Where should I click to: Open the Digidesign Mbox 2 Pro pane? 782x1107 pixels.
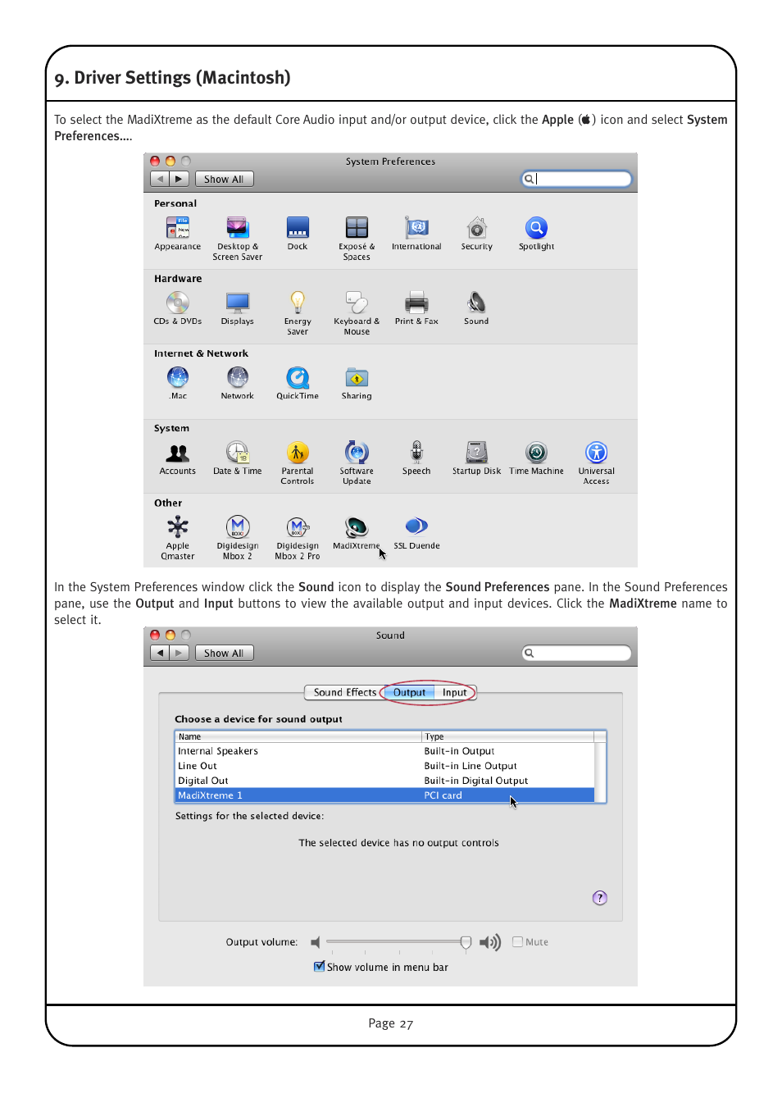click(298, 527)
